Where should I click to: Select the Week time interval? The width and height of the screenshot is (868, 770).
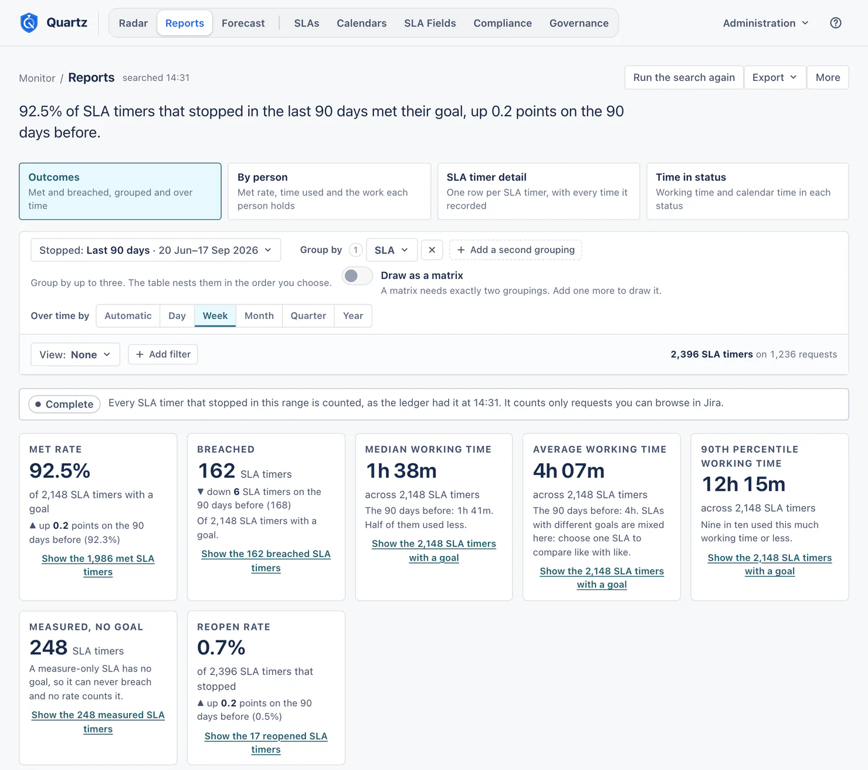(x=215, y=316)
